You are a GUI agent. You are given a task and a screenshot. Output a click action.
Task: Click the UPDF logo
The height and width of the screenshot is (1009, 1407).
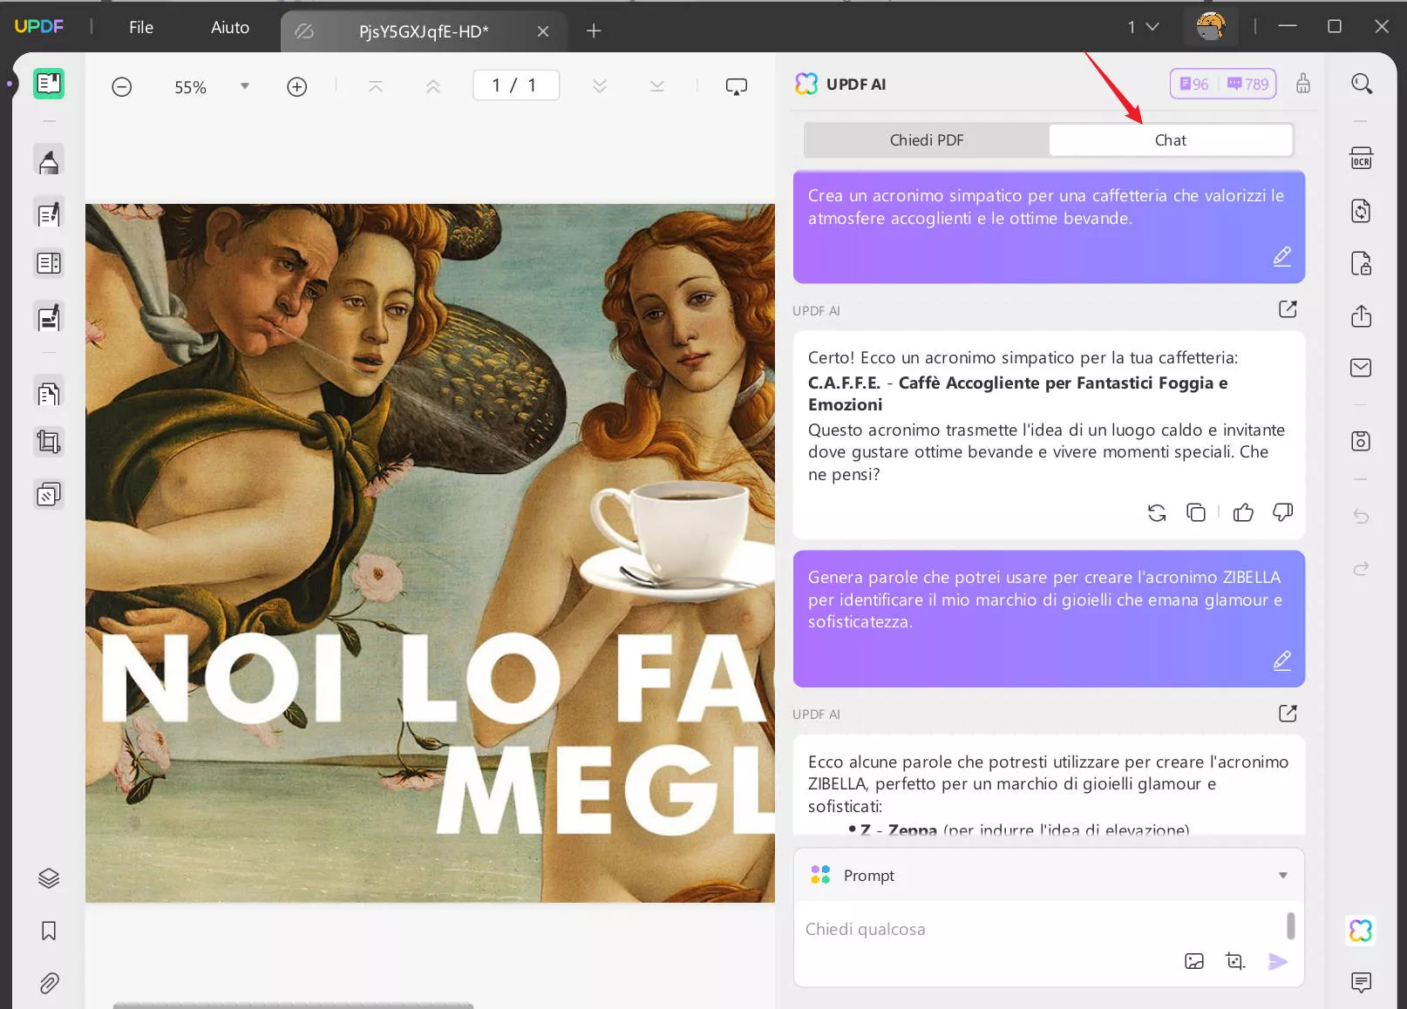39,27
